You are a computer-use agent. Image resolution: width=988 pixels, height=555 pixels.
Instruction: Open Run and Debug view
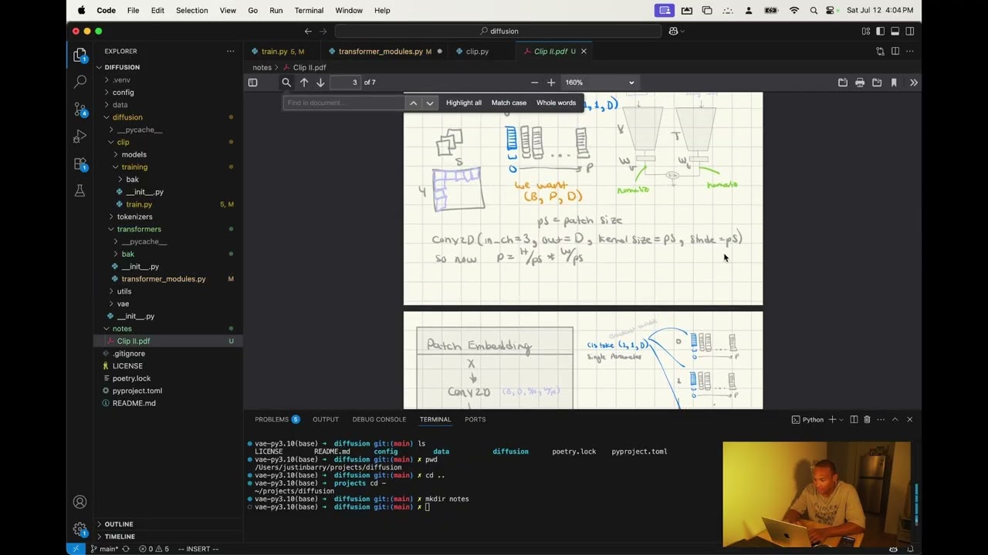(x=80, y=136)
